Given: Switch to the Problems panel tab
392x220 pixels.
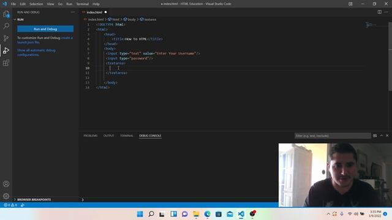Looking at the screenshot, I should click(x=91, y=136).
